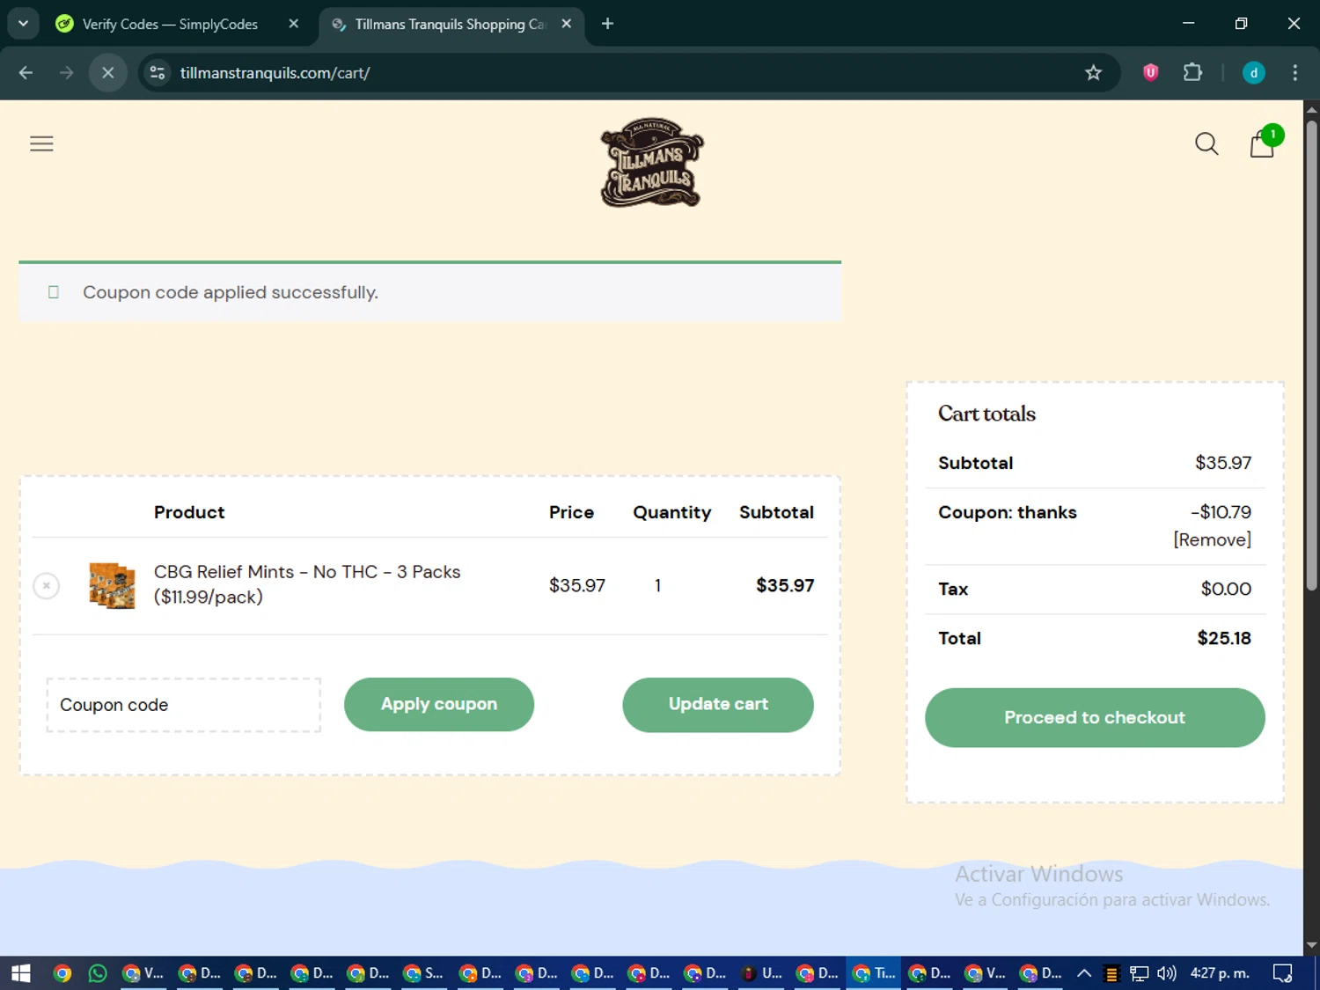1320x990 pixels.
Task: Select the active 'Ti...' Chrome taskbar window
Action: [x=874, y=973]
